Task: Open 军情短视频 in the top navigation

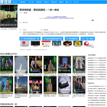Action: pos(53,2)
